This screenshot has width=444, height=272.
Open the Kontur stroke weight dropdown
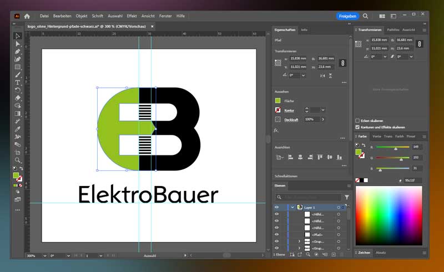322,110
